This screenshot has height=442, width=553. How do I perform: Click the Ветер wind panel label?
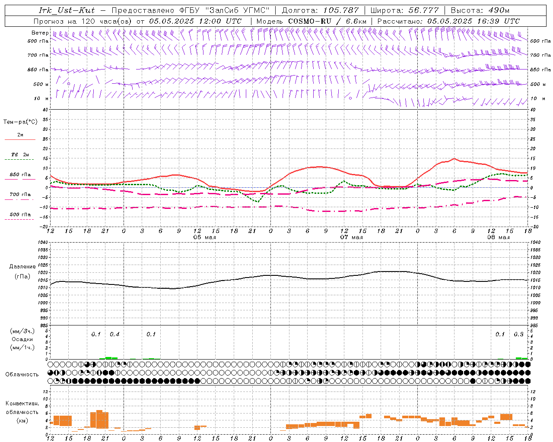tap(40, 33)
